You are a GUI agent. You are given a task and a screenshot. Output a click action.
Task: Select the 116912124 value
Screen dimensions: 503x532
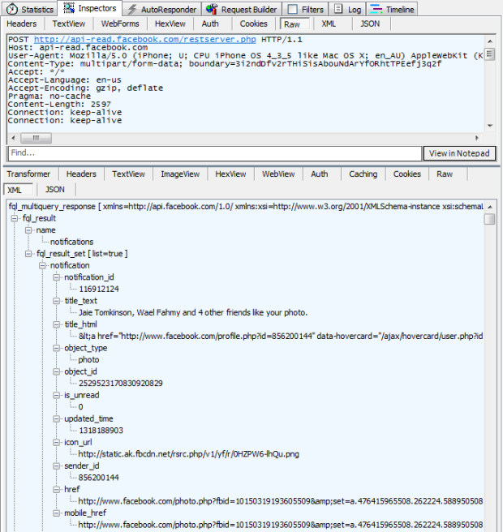click(x=99, y=289)
